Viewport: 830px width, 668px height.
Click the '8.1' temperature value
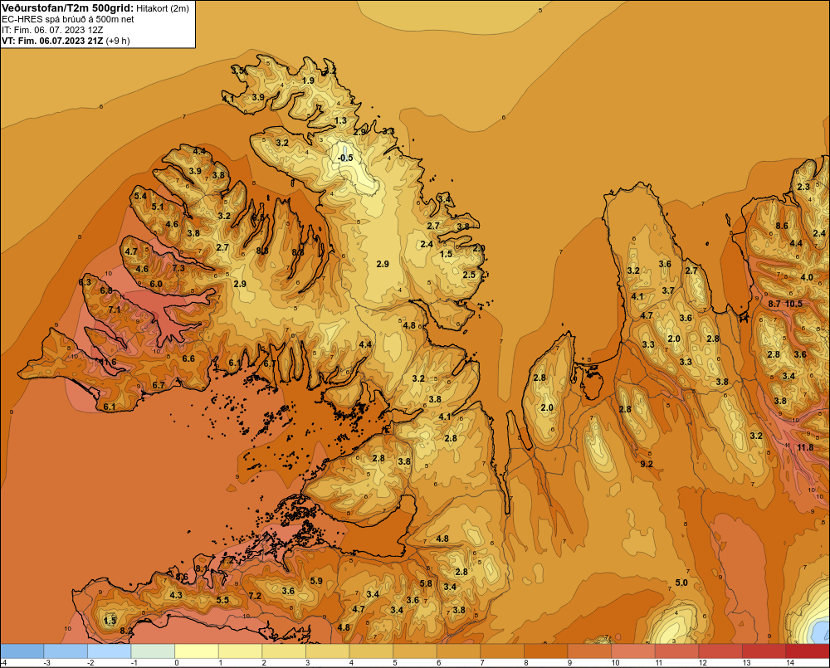(x=202, y=568)
